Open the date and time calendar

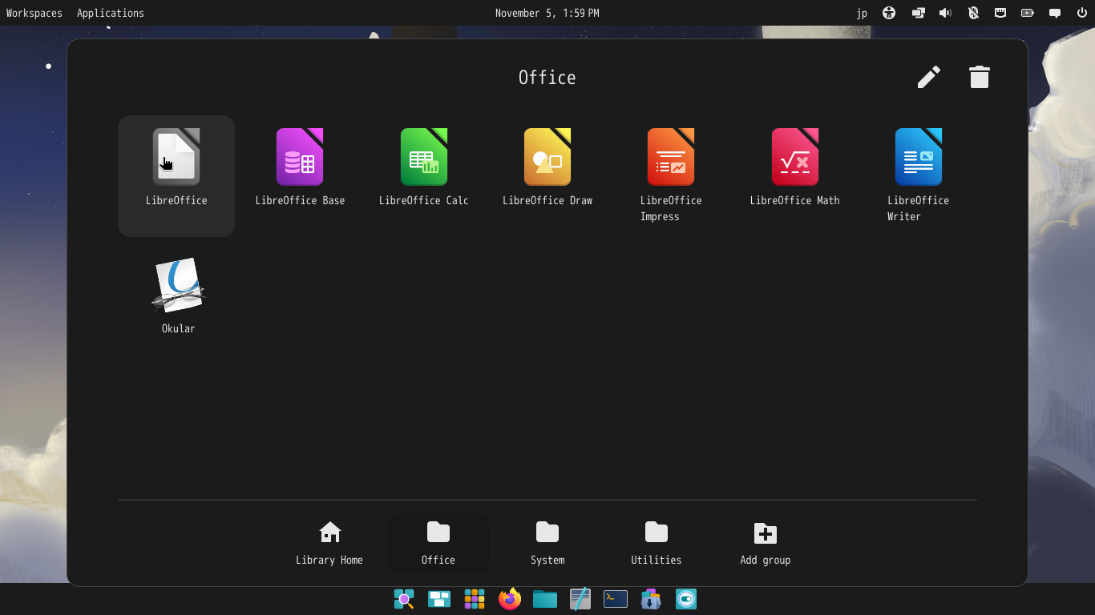coord(547,13)
